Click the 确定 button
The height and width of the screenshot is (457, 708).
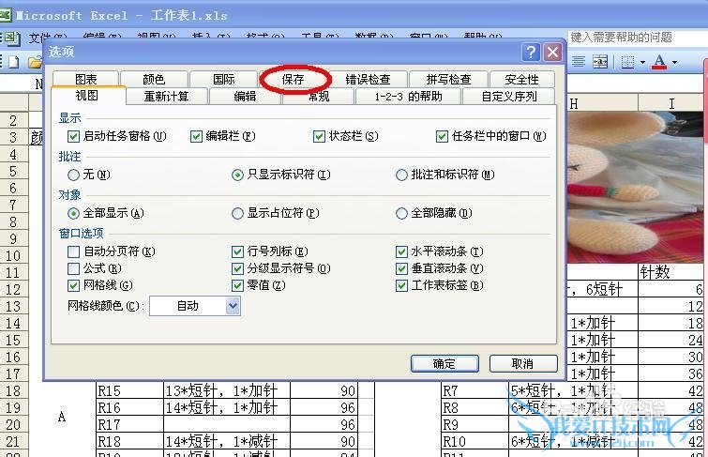point(444,363)
